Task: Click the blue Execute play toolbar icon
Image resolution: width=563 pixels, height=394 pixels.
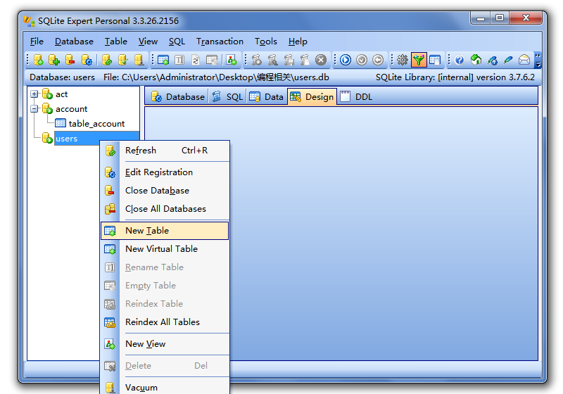Action: pyautogui.click(x=346, y=61)
